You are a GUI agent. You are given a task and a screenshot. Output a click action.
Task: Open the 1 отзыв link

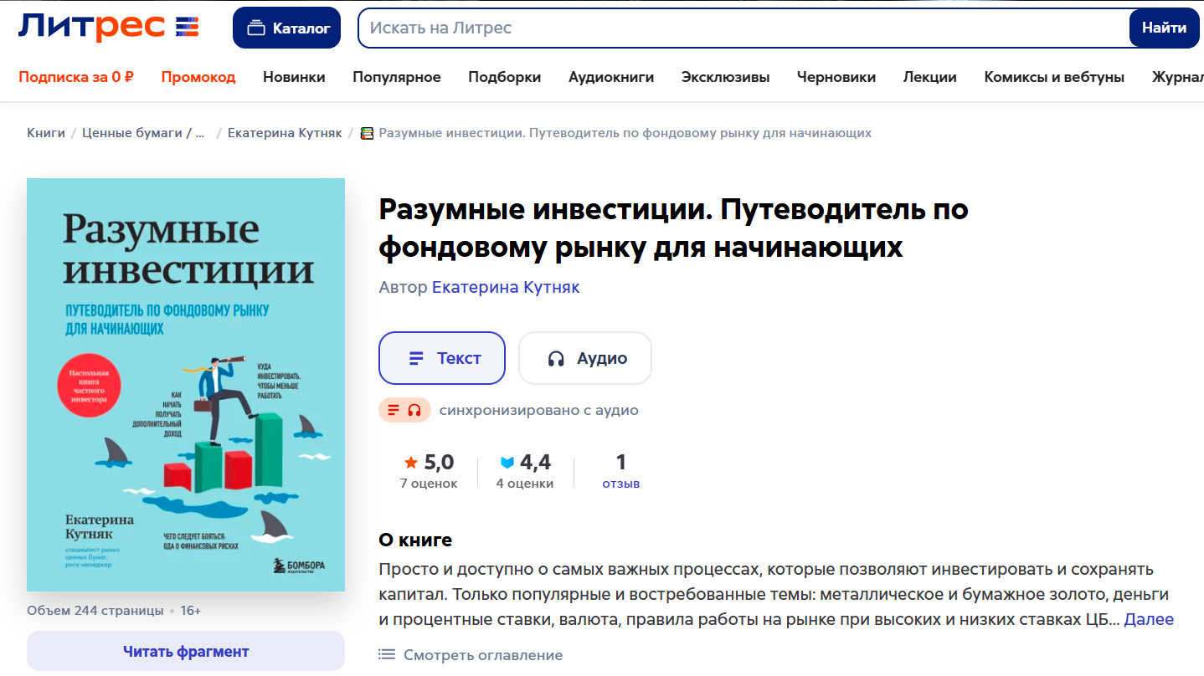(620, 471)
